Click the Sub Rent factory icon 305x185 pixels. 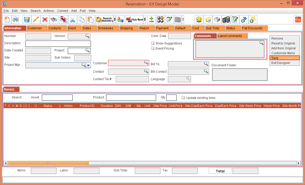click(135, 20)
